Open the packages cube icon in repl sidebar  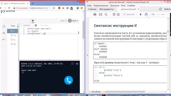[4, 33]
